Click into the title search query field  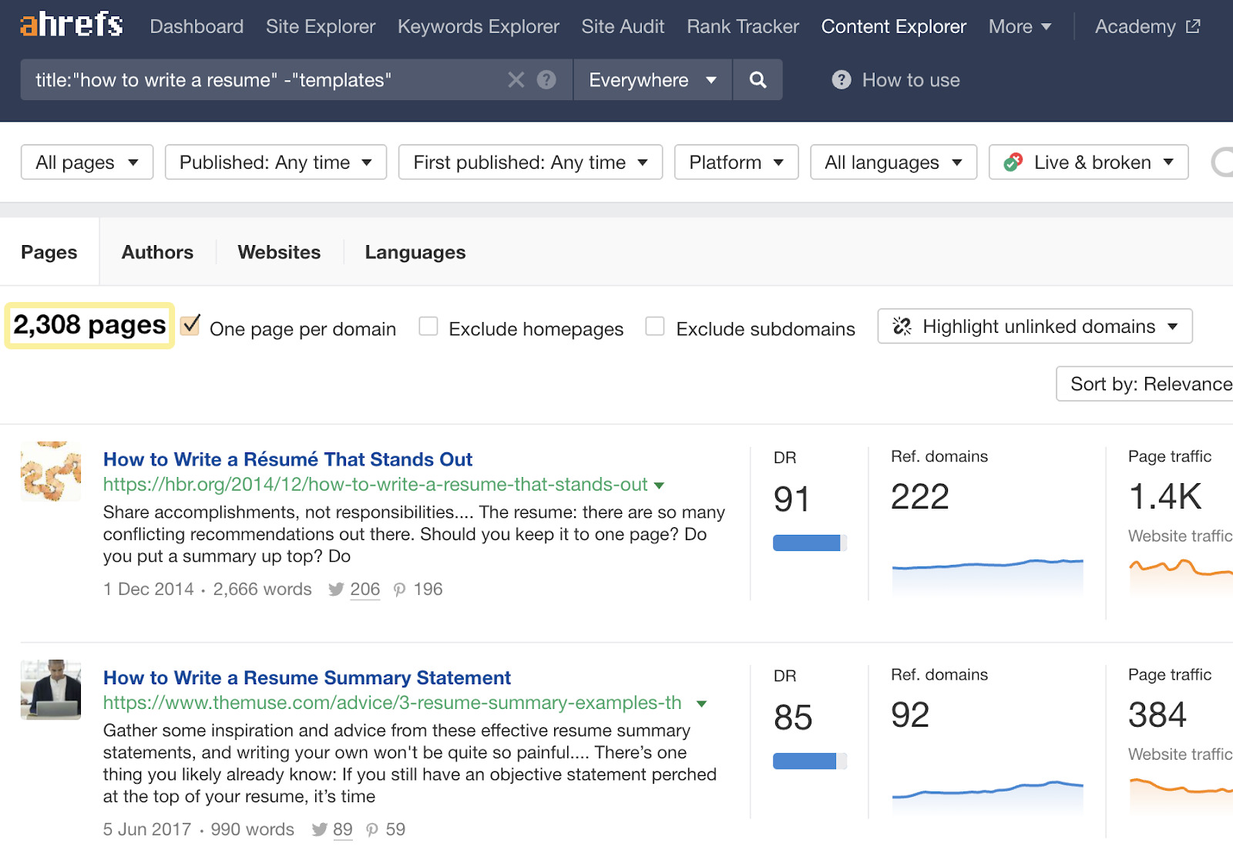click(262, 80)
